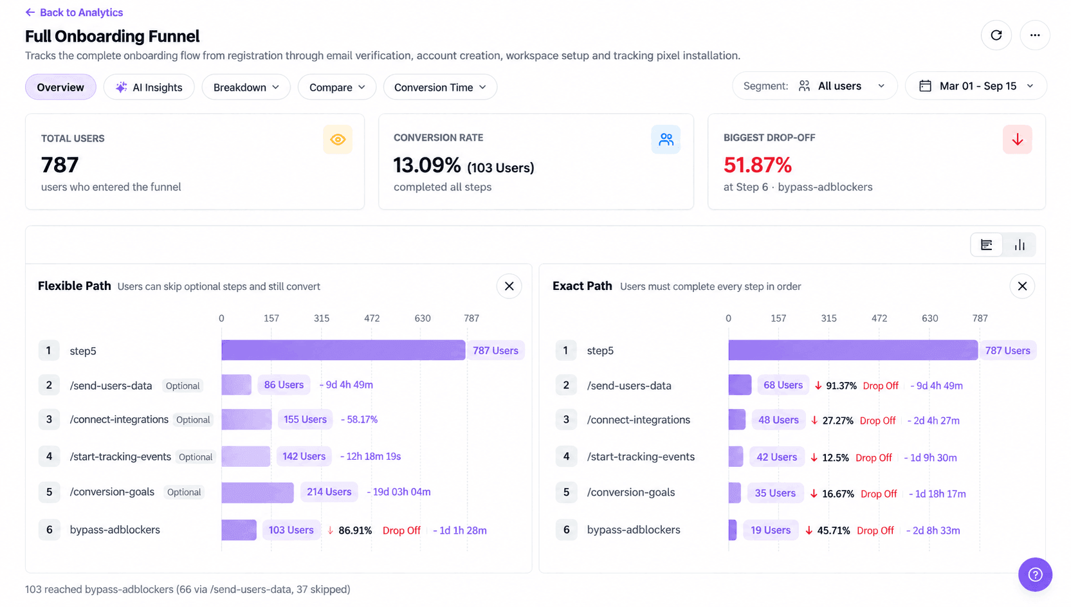Click the - 58.17% value in Flexible Path

click(359, 419)
